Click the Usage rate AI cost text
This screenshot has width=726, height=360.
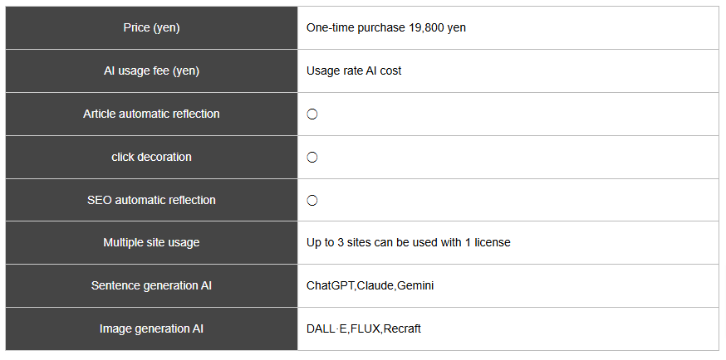coord(354,71)
